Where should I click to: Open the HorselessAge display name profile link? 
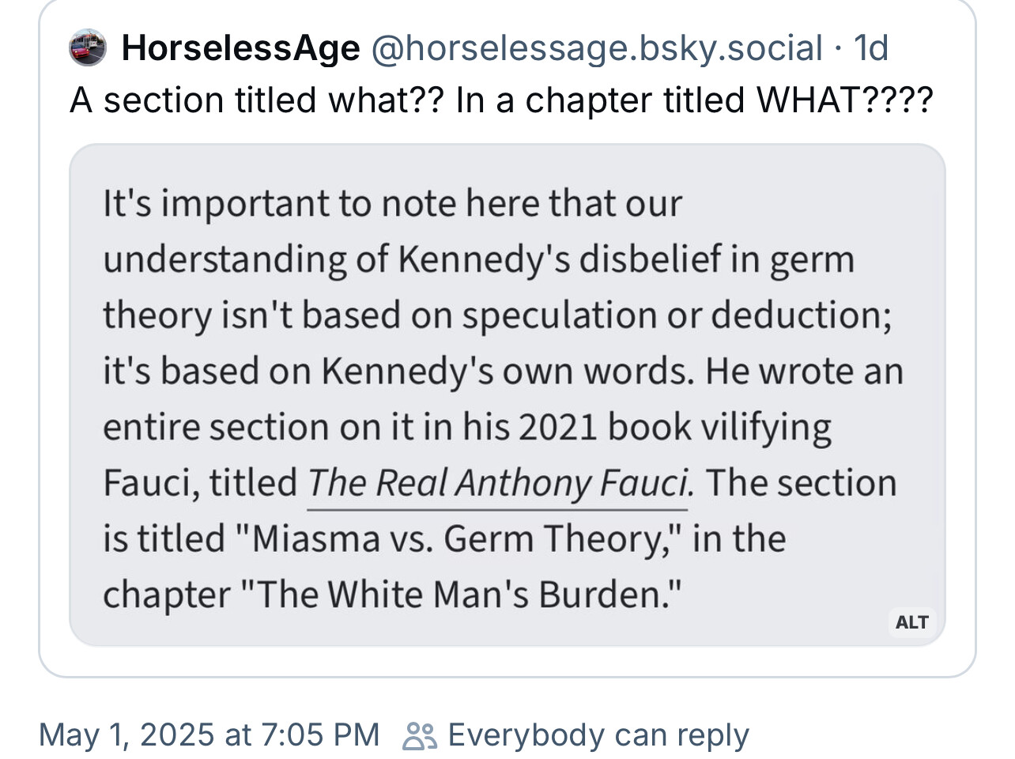(240, 48)
